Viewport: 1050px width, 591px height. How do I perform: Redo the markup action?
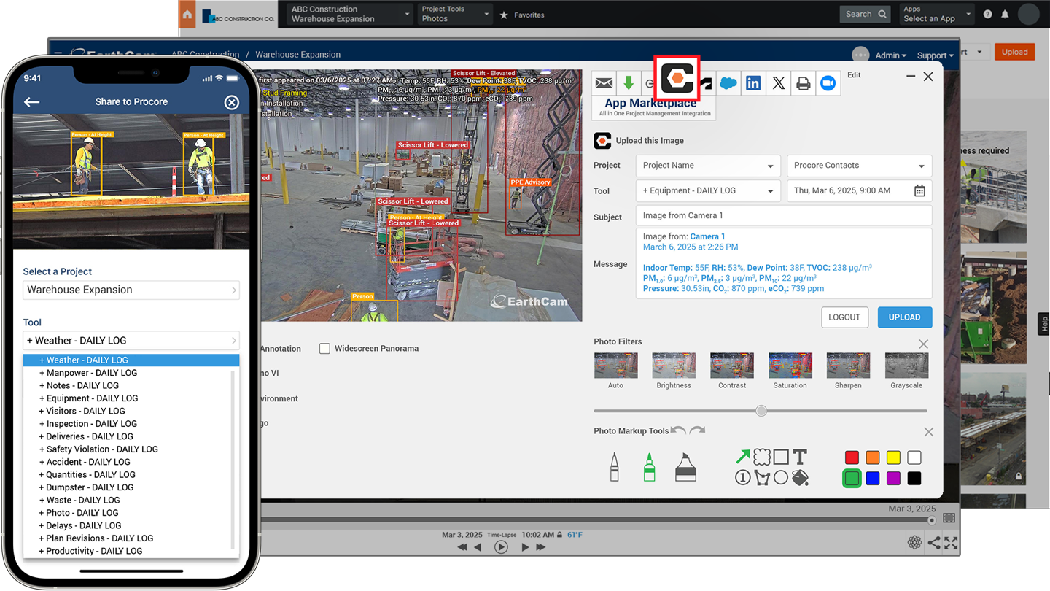click(x=697, y=430)
